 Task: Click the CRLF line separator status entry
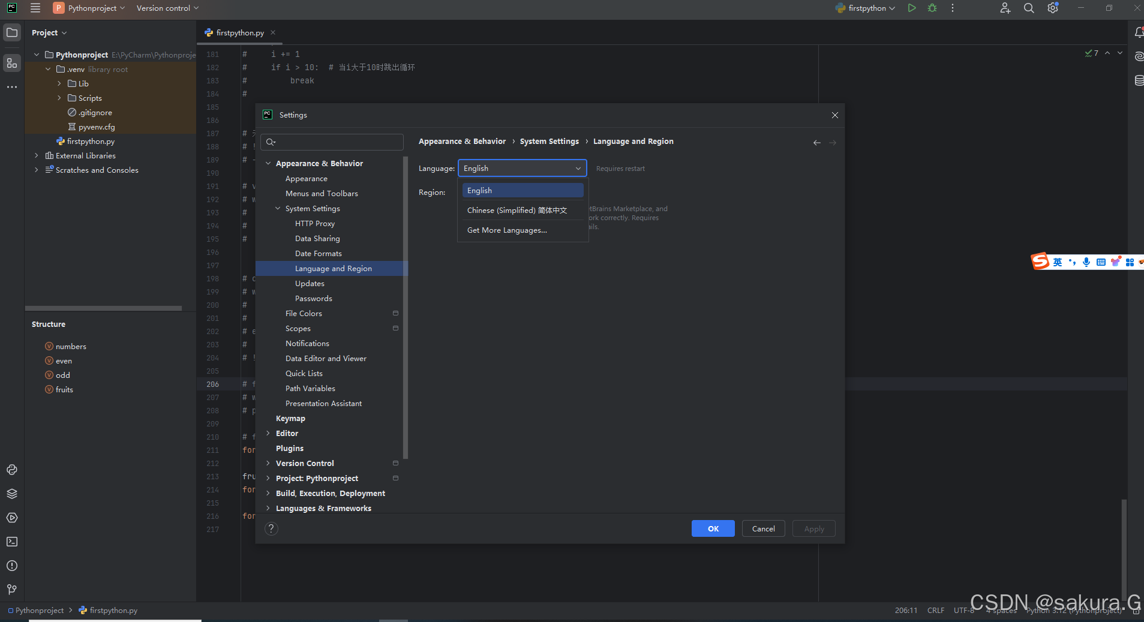(935, 611)
